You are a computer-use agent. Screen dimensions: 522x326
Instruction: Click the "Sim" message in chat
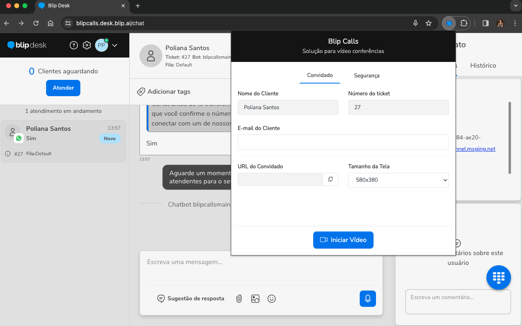click(152, 143)
